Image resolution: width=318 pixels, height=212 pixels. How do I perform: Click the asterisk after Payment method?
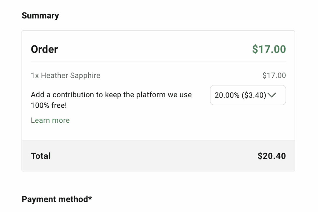90,198
